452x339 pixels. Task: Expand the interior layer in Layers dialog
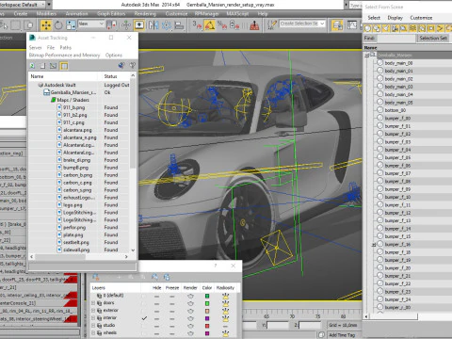[x=93, y=318]
